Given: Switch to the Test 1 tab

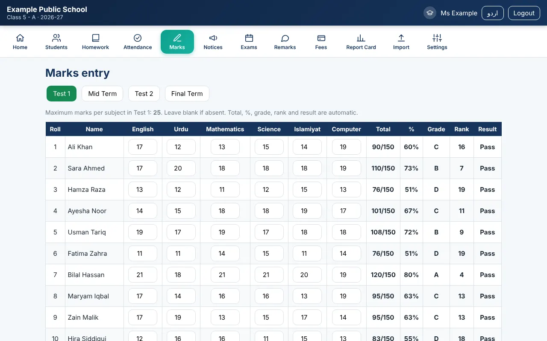Looking at the screenshot, I should point(62,94).
